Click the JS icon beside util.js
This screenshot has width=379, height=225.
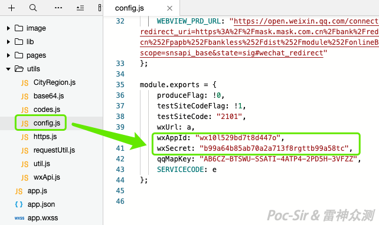click(25, 164)
